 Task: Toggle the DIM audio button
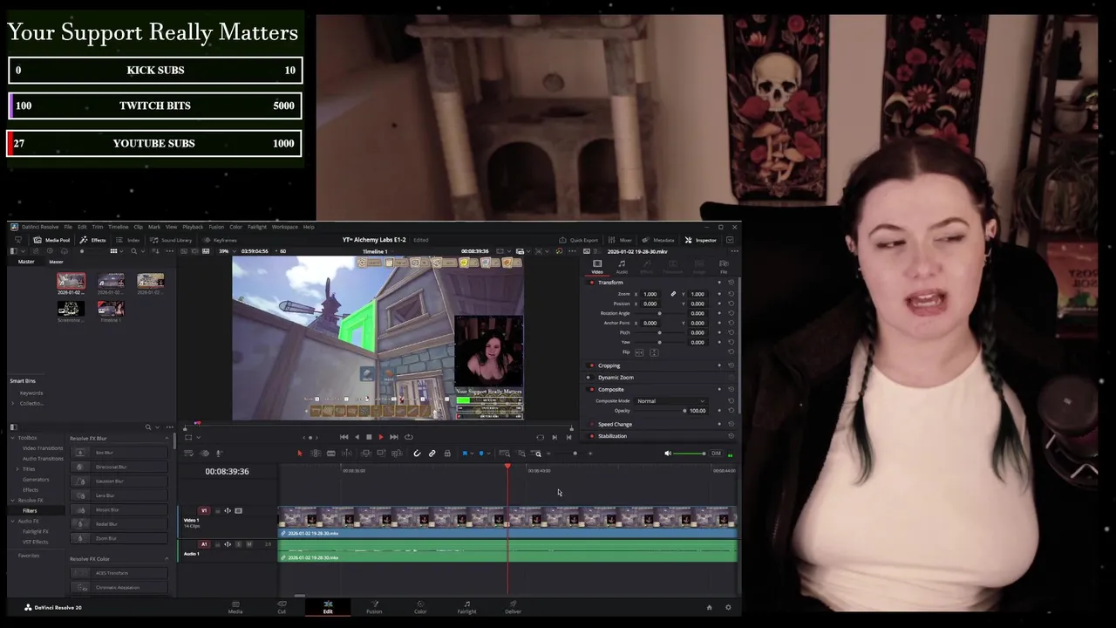pos(716,454)
